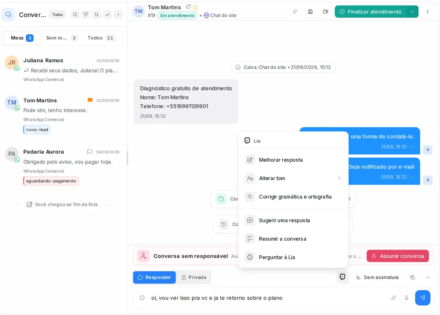Switch to Privada note mode

(194, 277)
